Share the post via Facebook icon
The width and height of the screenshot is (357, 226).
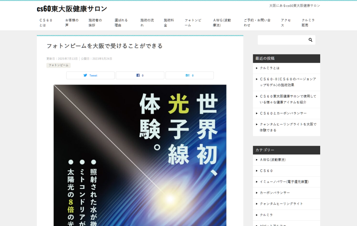click(140, 76)
